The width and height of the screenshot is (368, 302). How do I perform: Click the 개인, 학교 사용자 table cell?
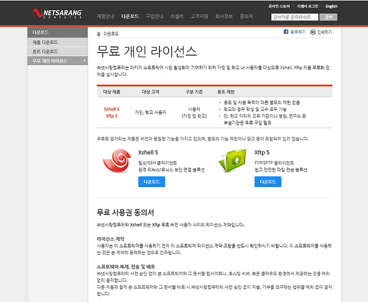click(151, 112)
